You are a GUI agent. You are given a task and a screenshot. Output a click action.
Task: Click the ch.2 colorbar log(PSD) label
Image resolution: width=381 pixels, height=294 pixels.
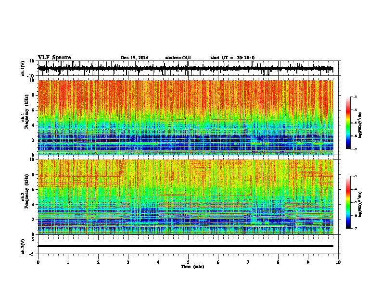(360, 204)
